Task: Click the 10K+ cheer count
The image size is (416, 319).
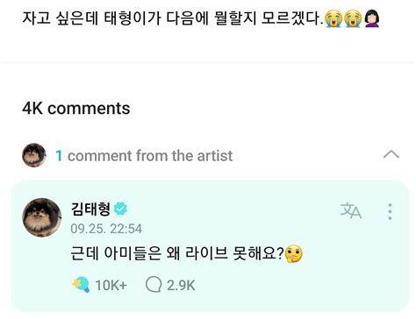Action: click(x=111, y=285)
